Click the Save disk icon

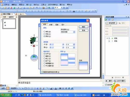pyautogui.click(x=8, y=8)
